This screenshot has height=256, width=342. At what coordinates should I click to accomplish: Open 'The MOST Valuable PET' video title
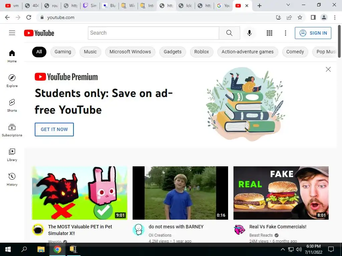pos(80,230)
